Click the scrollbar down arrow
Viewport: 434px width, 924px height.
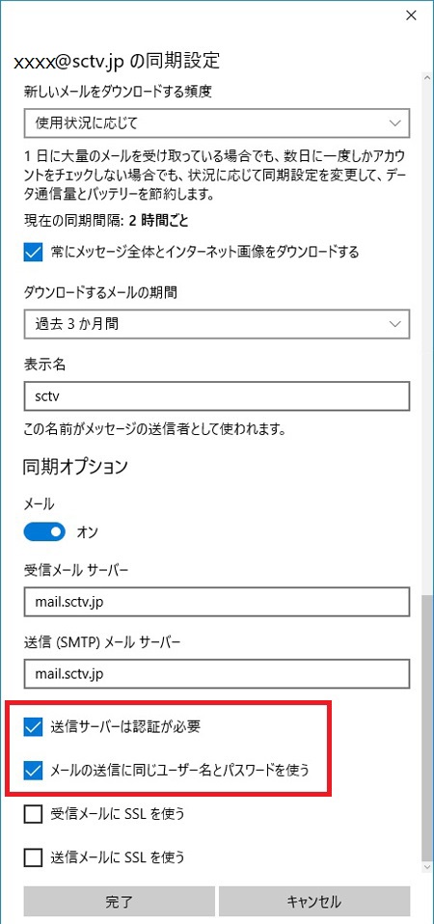pyautogui.click(x=427, y=867)
